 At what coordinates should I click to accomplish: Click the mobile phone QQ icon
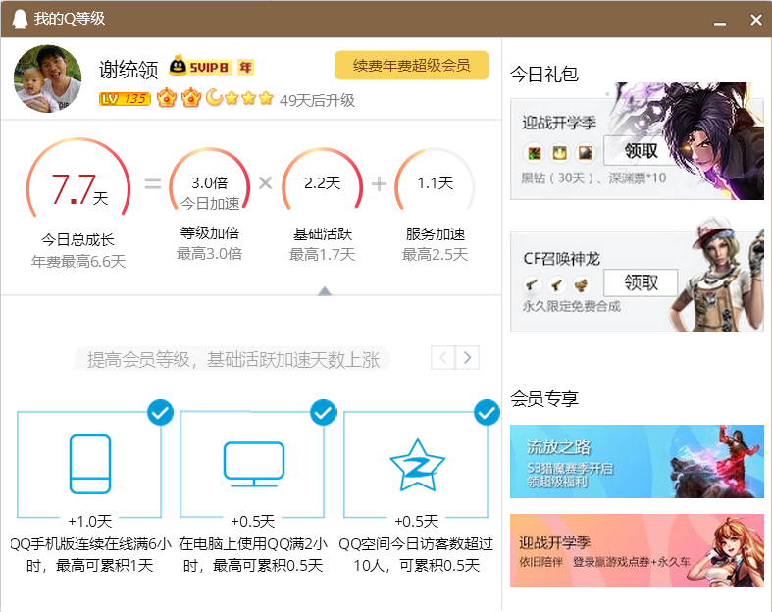90,464
